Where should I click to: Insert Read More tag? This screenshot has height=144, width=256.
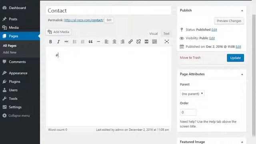coord(146,42)
